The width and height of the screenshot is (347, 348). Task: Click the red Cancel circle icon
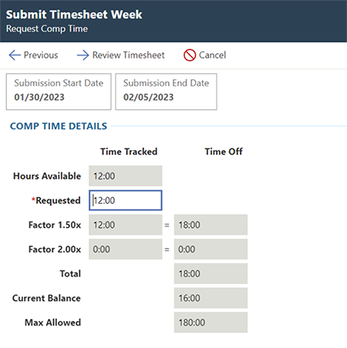point(190,55)
